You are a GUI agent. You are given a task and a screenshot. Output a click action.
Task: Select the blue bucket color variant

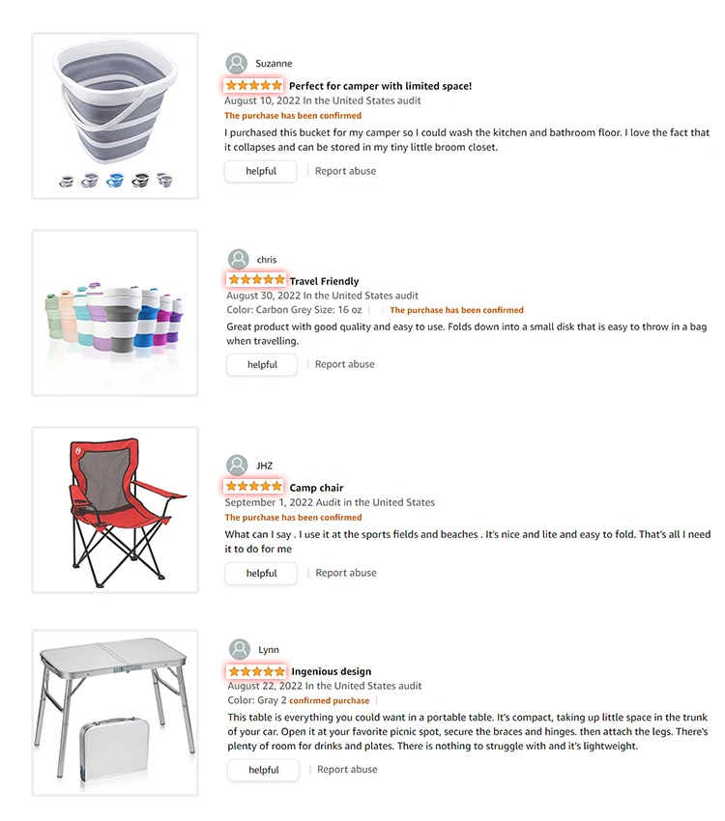tap(115, 180)
